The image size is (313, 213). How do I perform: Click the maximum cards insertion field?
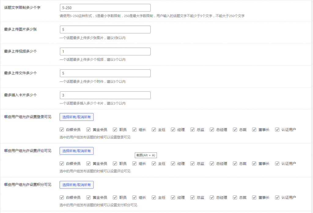coord(105,95)
